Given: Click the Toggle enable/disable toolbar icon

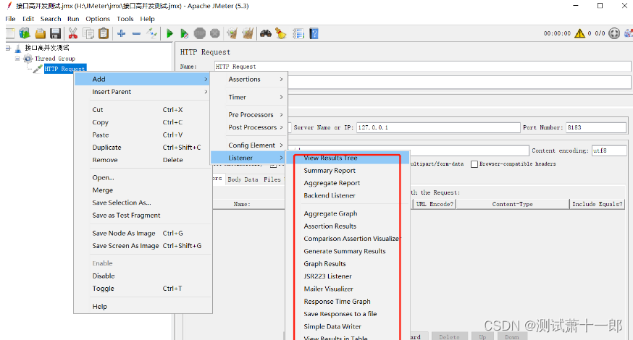Looking at the screenshot, I should tap(152, 33).
